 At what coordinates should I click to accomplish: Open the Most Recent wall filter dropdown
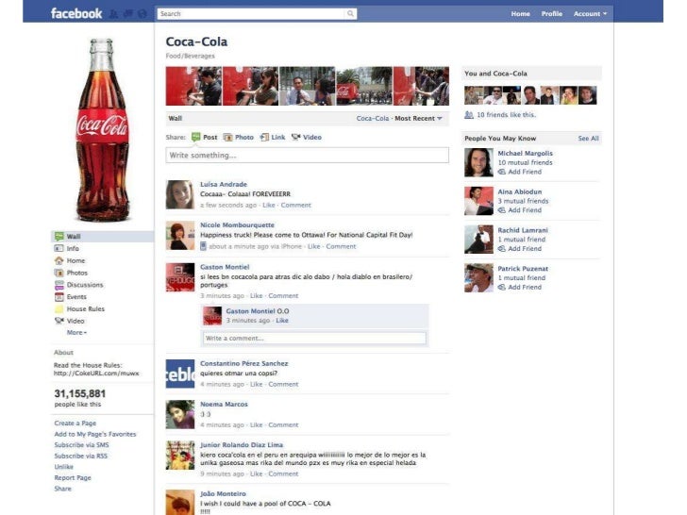point(418,118)
